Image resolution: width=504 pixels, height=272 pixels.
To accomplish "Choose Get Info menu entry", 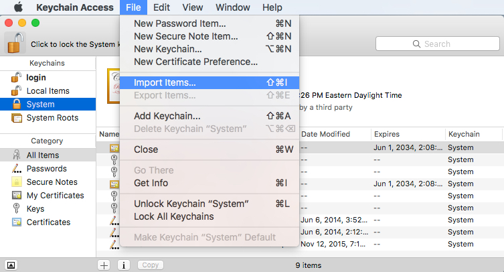I will tap(209, 183).
